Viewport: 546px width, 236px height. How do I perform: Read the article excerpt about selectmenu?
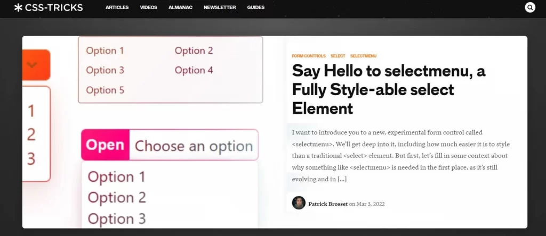tap(401, 156)
